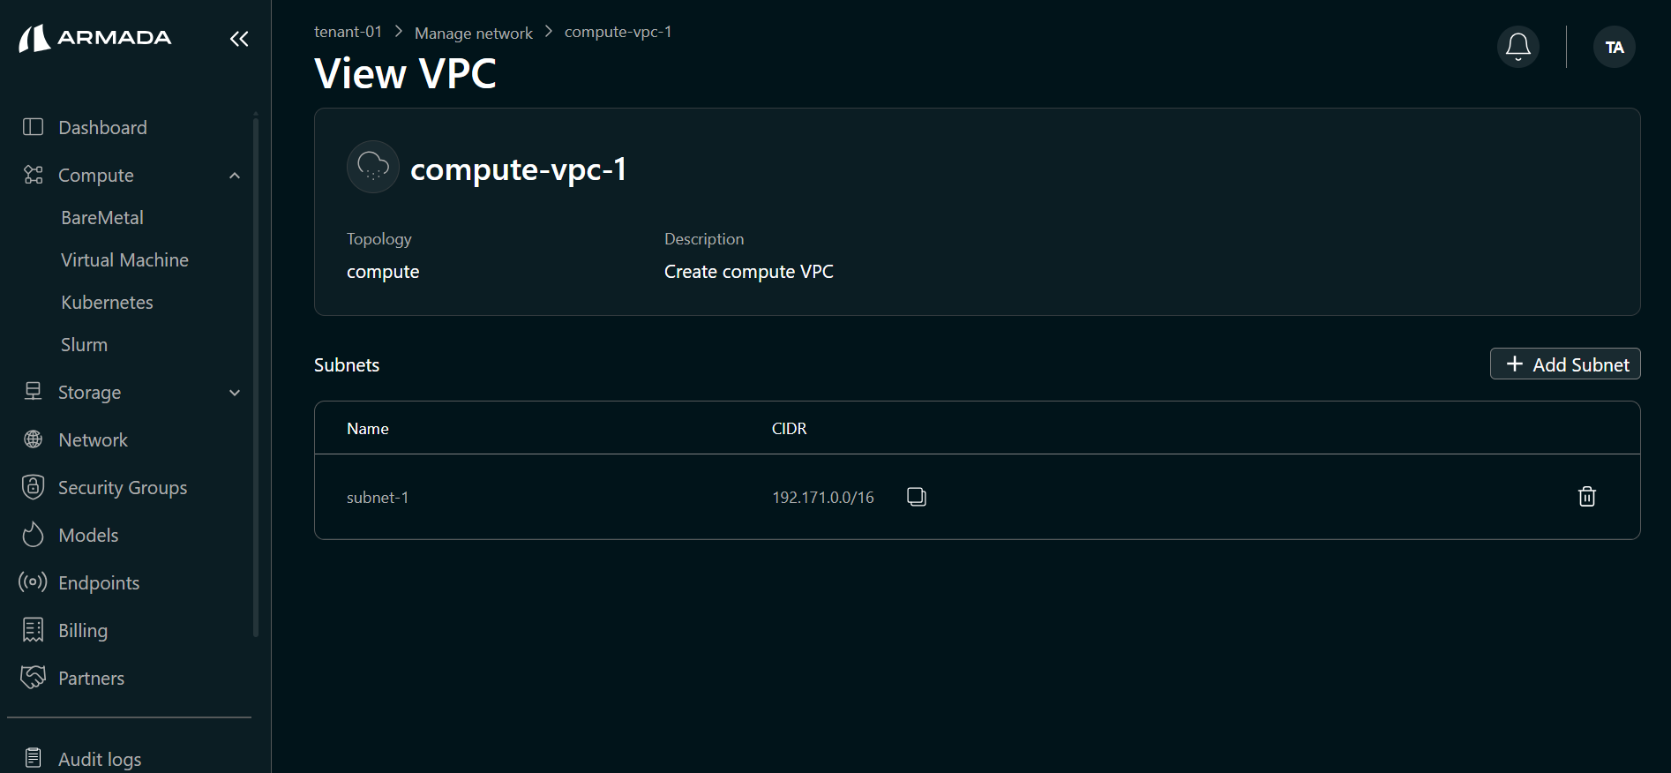Click the Create compute VPC description

tap(749, 272)
